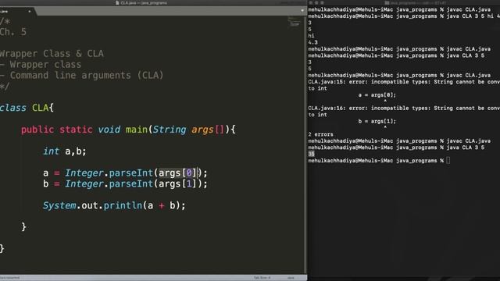Click the 'Ch. 5' comment line
The image size is (500, 281).
point(13,32)
